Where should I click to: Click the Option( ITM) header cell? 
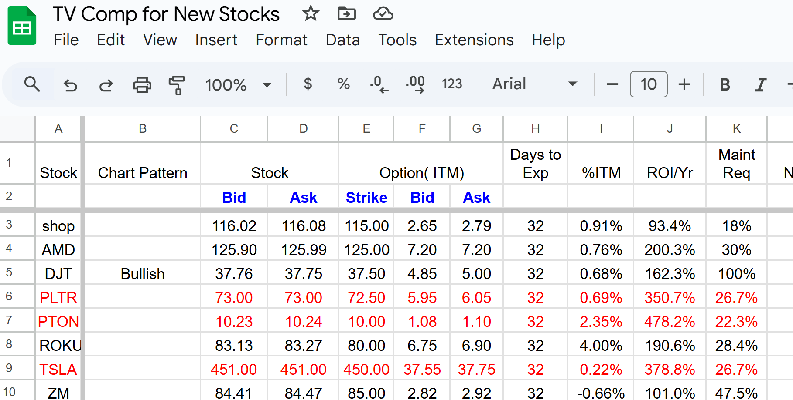tap(421, 163)
